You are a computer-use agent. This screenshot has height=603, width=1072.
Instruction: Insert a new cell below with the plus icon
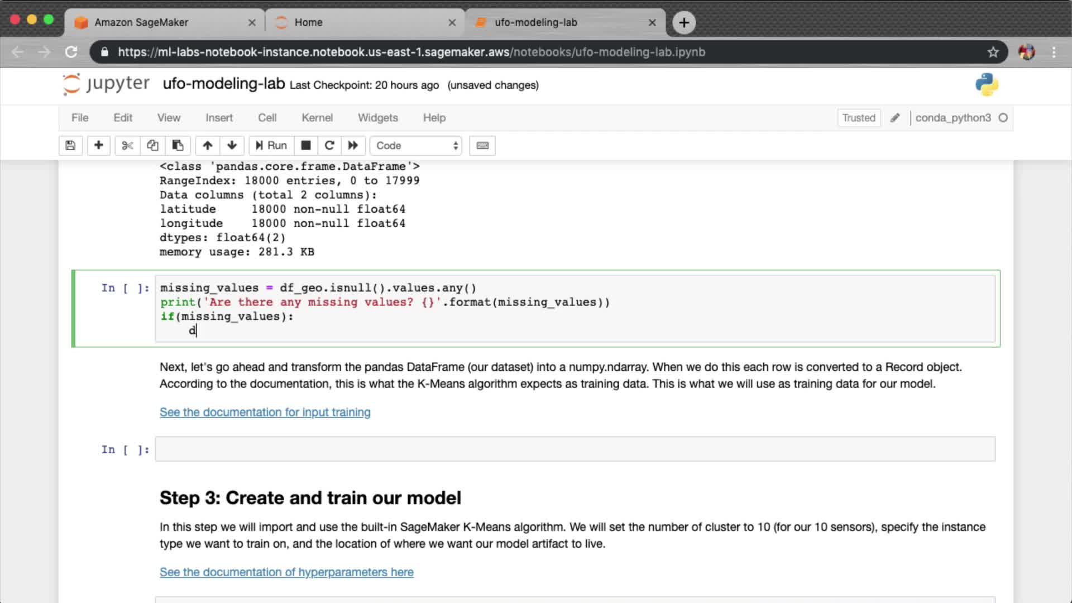tap(98, 146)
